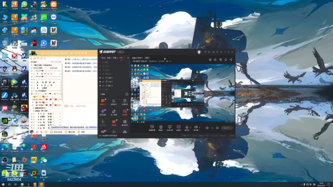Click the 播放伴奏 music button in YY
Image resolution: width=333 pixels, height=187 pixels.
point(70,132)
